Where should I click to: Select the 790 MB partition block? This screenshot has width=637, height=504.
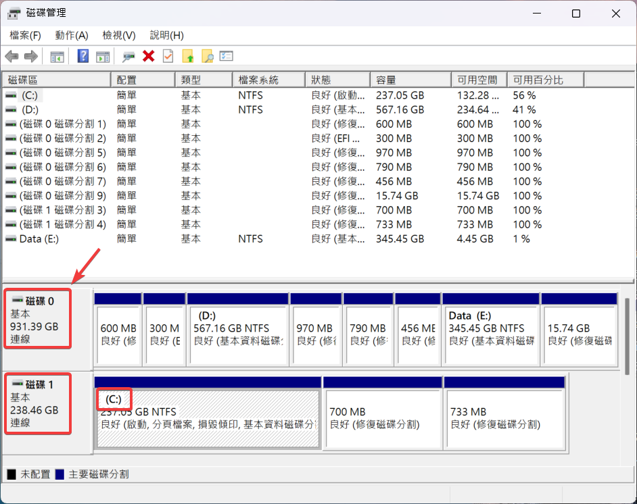point(368,330)
